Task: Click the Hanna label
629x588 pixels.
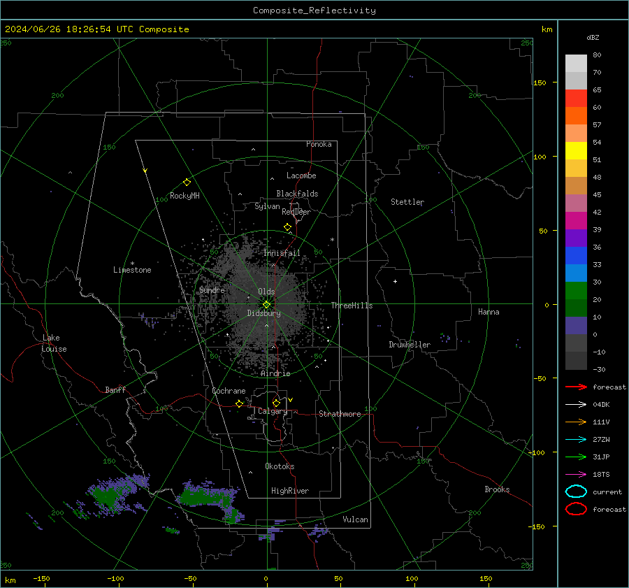Action: pyautogui.click(x=489, y=312)
